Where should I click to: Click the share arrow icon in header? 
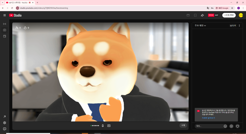click(x=202, y=15)
